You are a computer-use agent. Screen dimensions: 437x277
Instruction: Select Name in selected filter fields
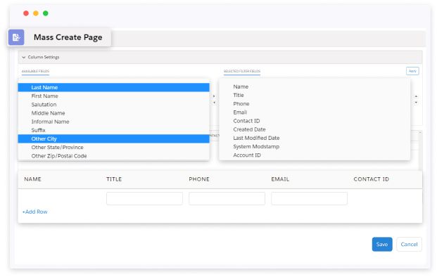click(241, 87)
